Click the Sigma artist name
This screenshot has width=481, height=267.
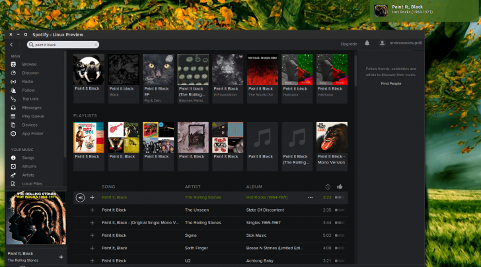190,235
